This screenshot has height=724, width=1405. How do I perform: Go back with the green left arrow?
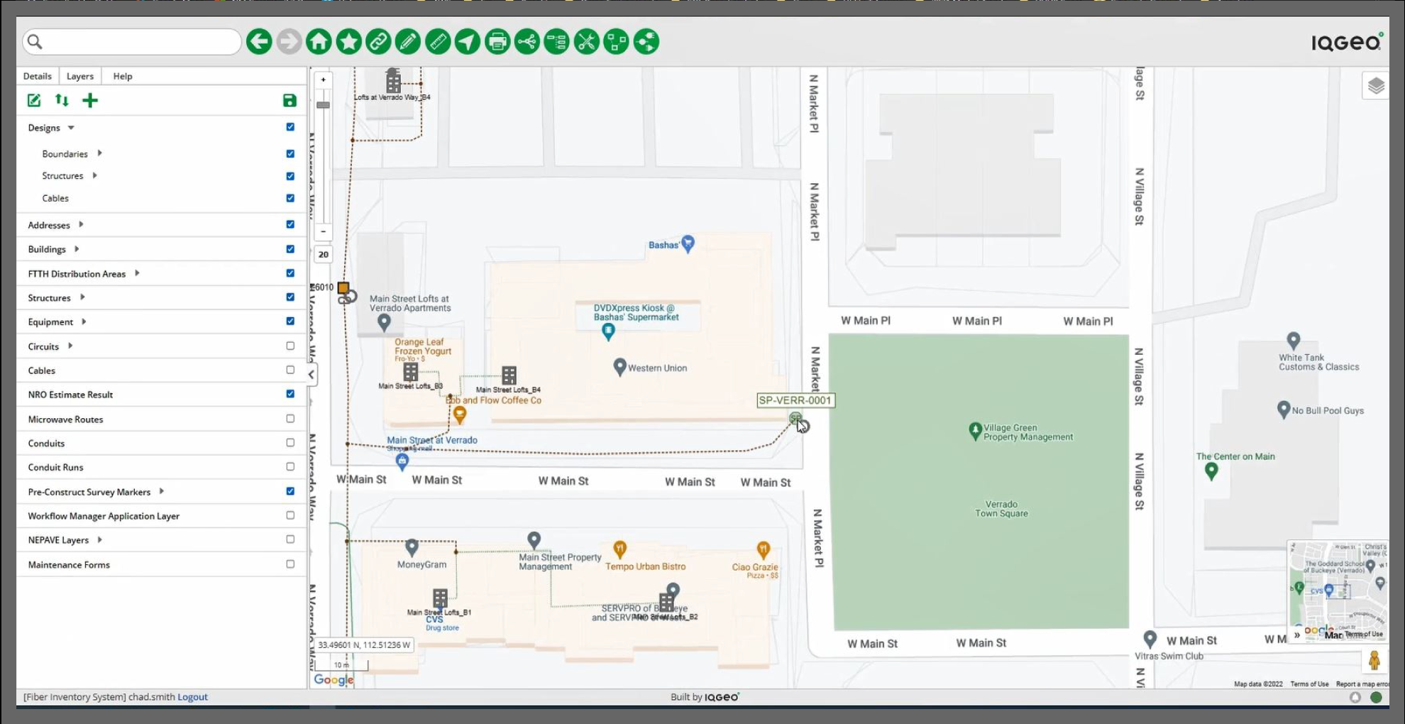pyautogui.click(x=259, y=42)
